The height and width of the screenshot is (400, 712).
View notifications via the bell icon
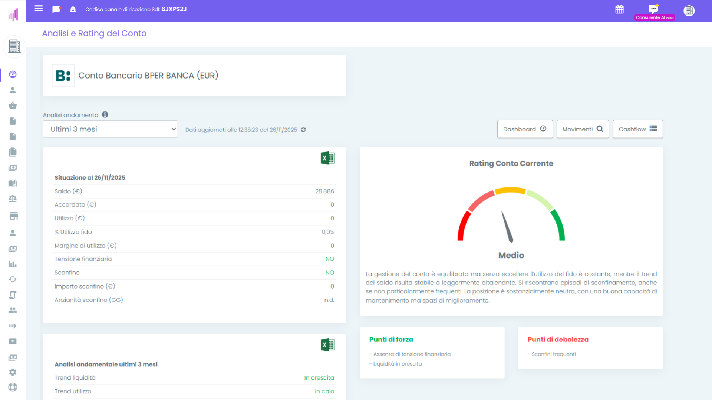pos(73,10)
